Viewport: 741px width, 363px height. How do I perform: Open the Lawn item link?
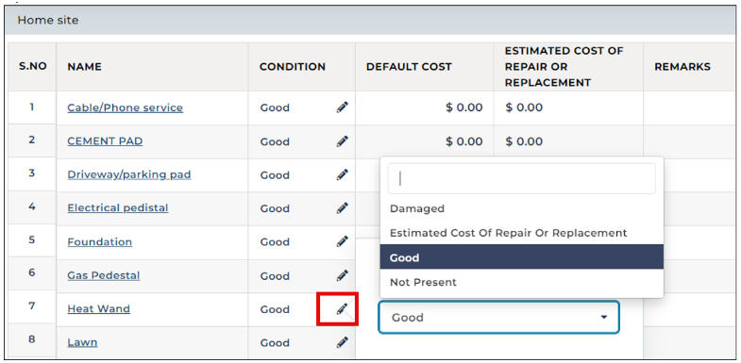tap(82, 342)
